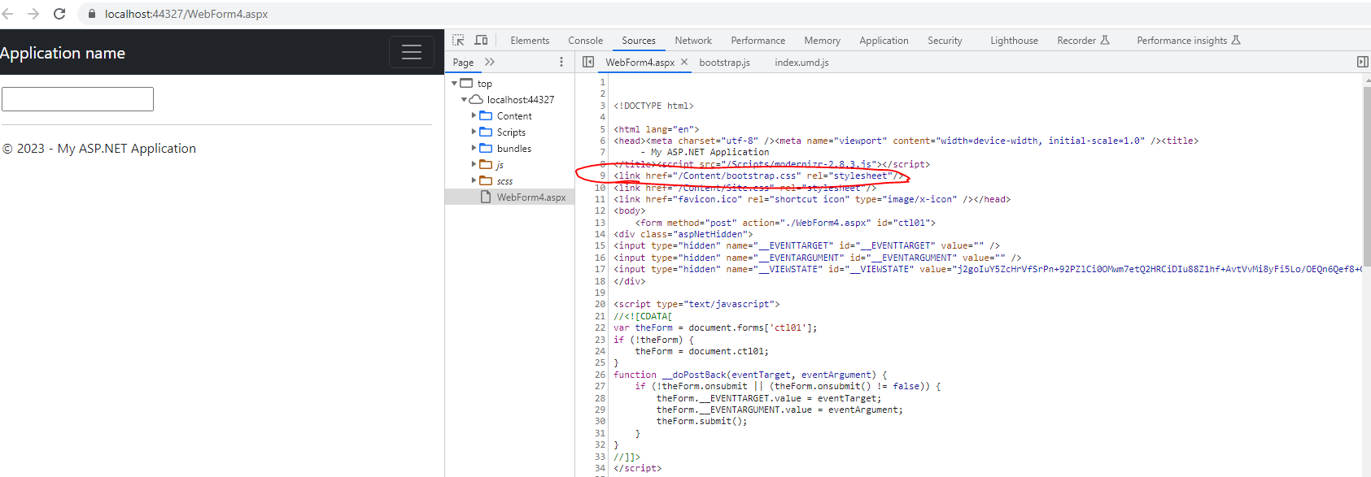This screenshot has width=1371, height=477.
Task: Open the Performance tab
Action: (758, 41)
